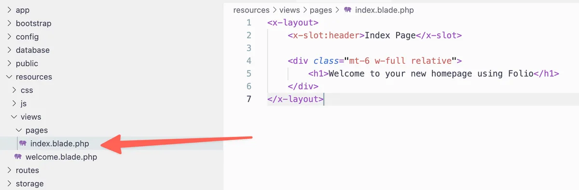Click the 'mt-6 w-full relative' class string
Viewport: 579px width, 190px height.
tap(400, 61)
